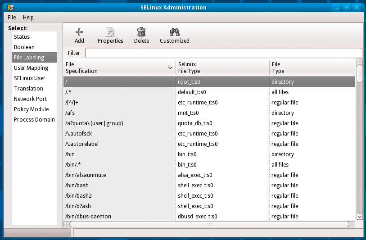Close the SELinux Administration window

[x=357, y=8]
